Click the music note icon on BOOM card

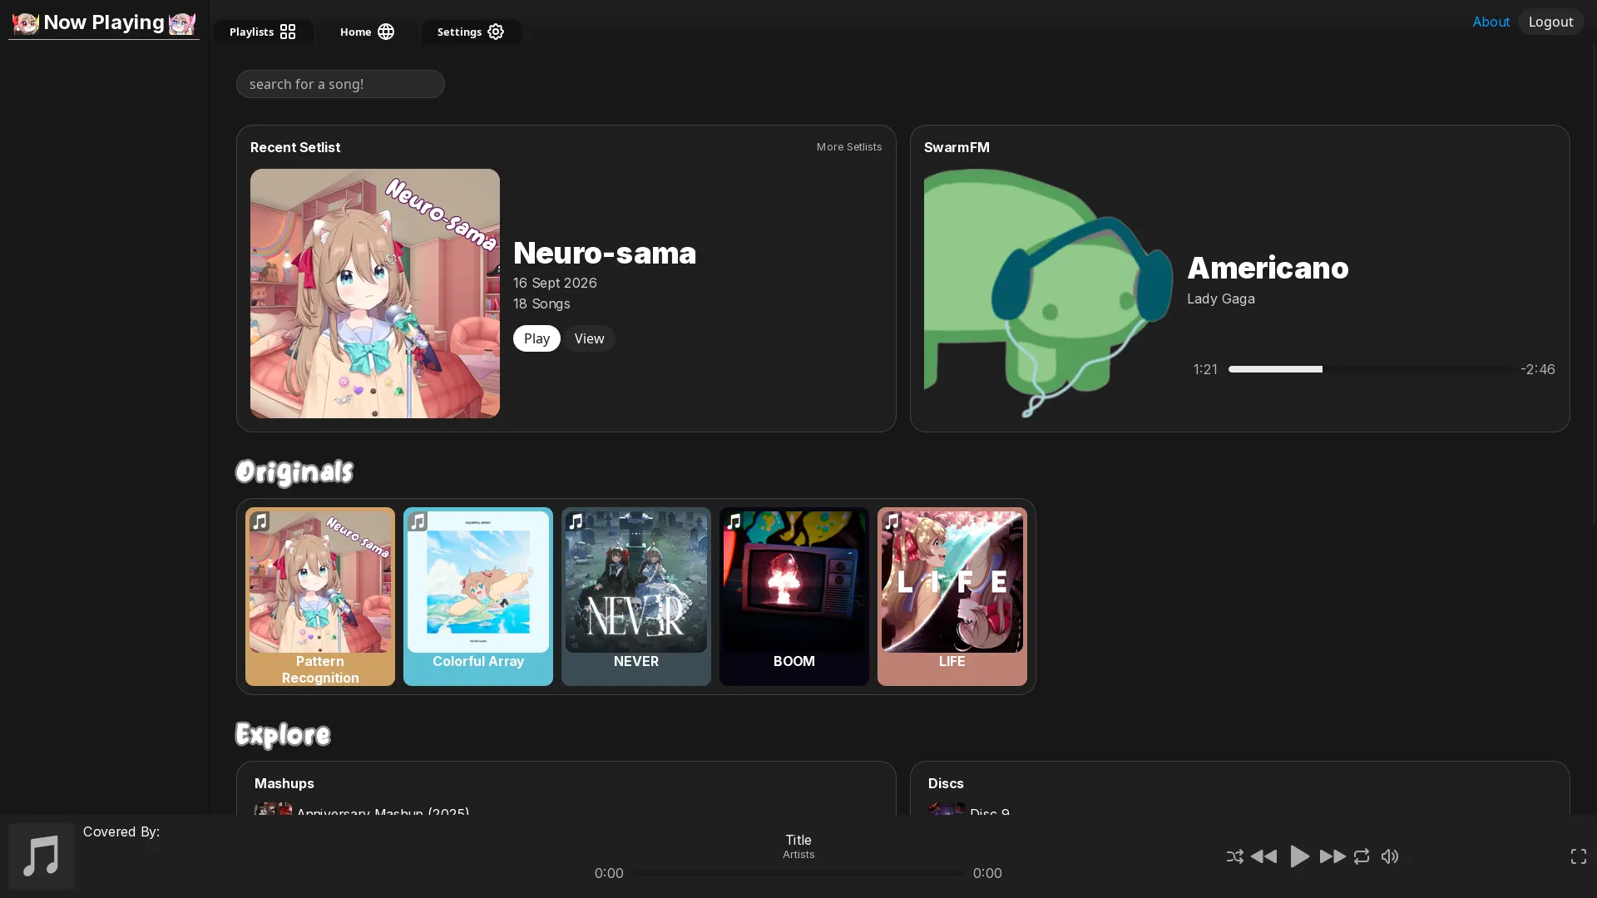pos(734,521)
